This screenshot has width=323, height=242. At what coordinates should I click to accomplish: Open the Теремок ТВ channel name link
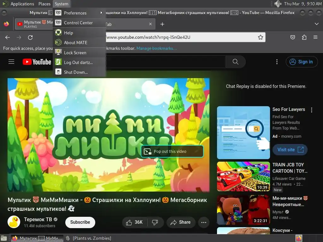pyautogui.click(x=38, y=220)
